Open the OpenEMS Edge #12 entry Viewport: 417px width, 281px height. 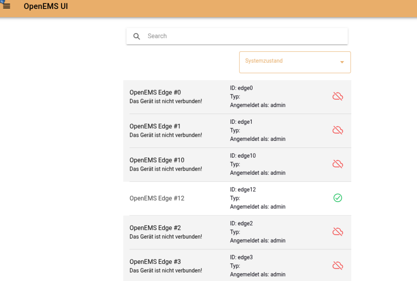[x=157, y=198]
